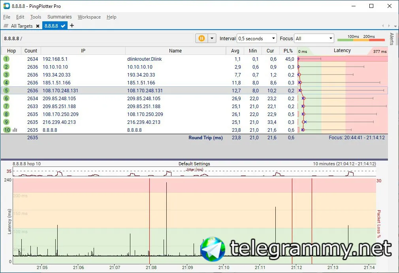The image size is (399, 273).
Task: Open the tab list dropdown arrow at far right
Action: point(395,26)
